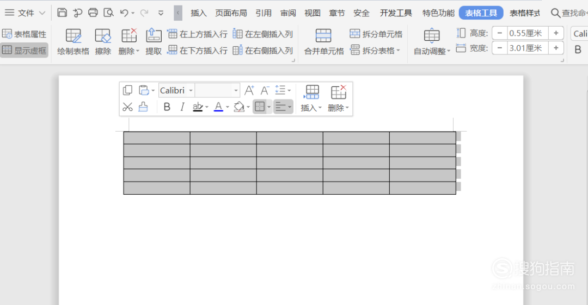Open print preview icon
588x305 pixels.
point(108,13)
